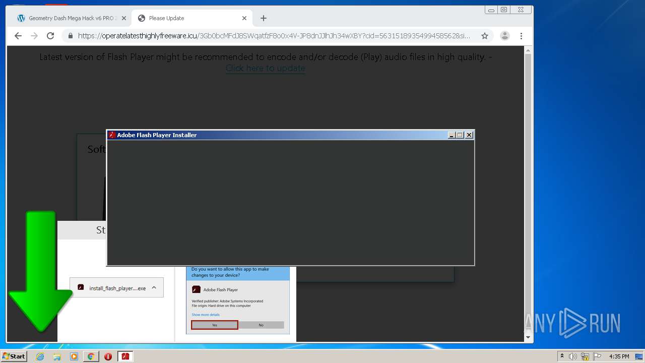This screenshot has width=645, height=363.
Task: Click the 'Click here to update' link
Action: 266,68
